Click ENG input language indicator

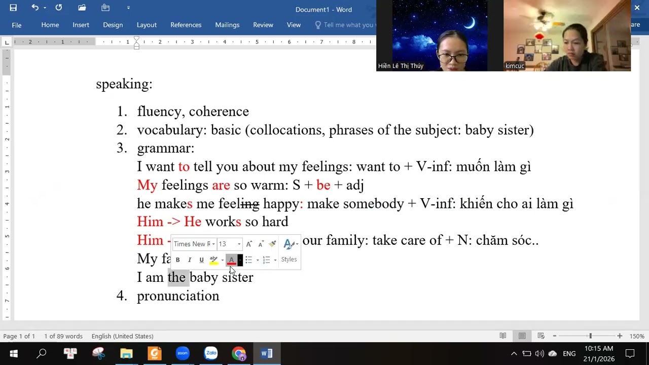(x=569, y=353)
